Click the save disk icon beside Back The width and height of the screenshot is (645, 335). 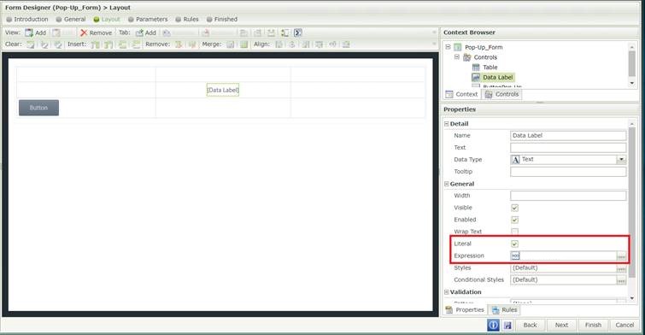[507, 325]
